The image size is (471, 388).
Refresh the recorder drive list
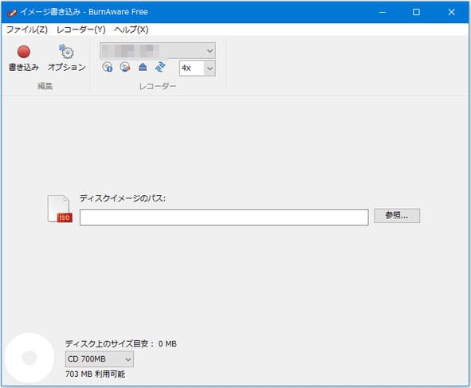160,67
